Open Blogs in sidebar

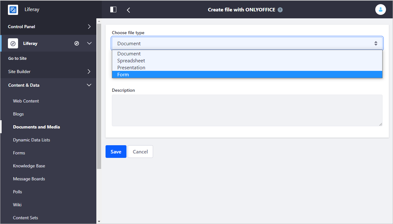[18, 114]
